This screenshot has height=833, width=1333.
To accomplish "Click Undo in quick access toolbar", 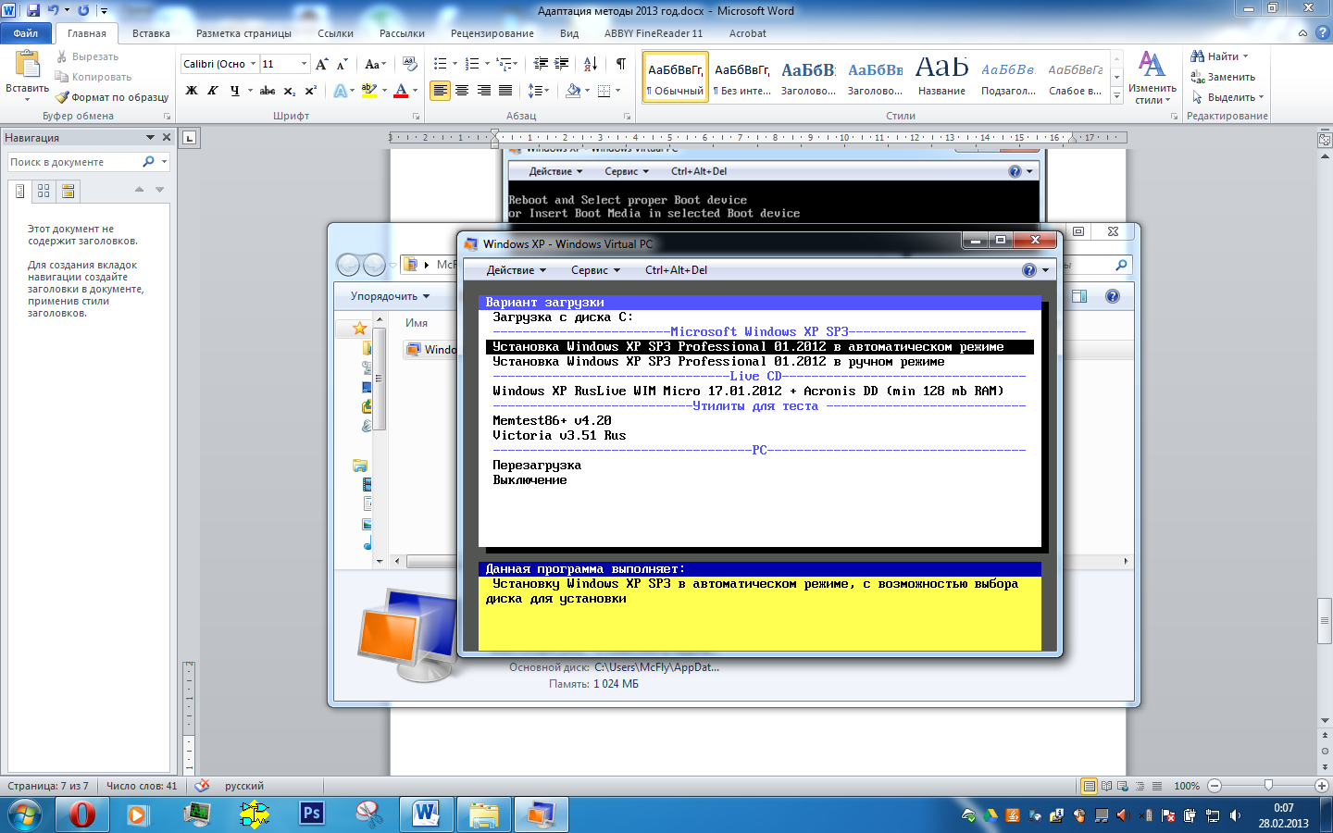I will [54, 10].
